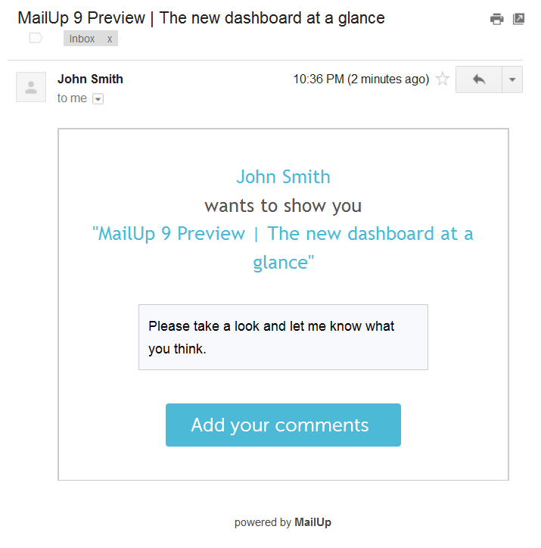Reply to John Smith's email
Viewport: 541px width, 548px height.
coord(478,79)
